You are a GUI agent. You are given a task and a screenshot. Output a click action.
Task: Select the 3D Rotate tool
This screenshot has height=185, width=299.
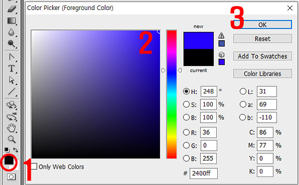pos(11,105)
